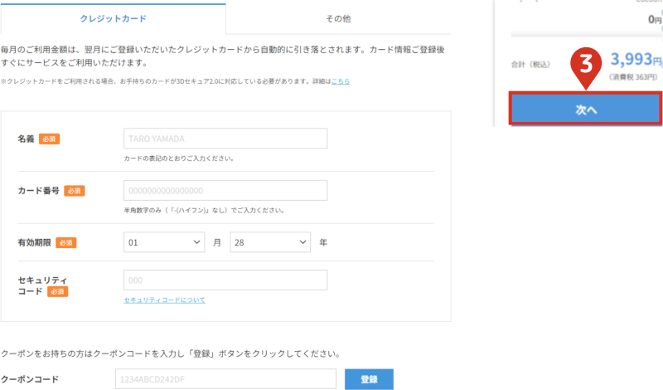Open the こちら link about 3Dセキュア2.0

click(340, 81)
